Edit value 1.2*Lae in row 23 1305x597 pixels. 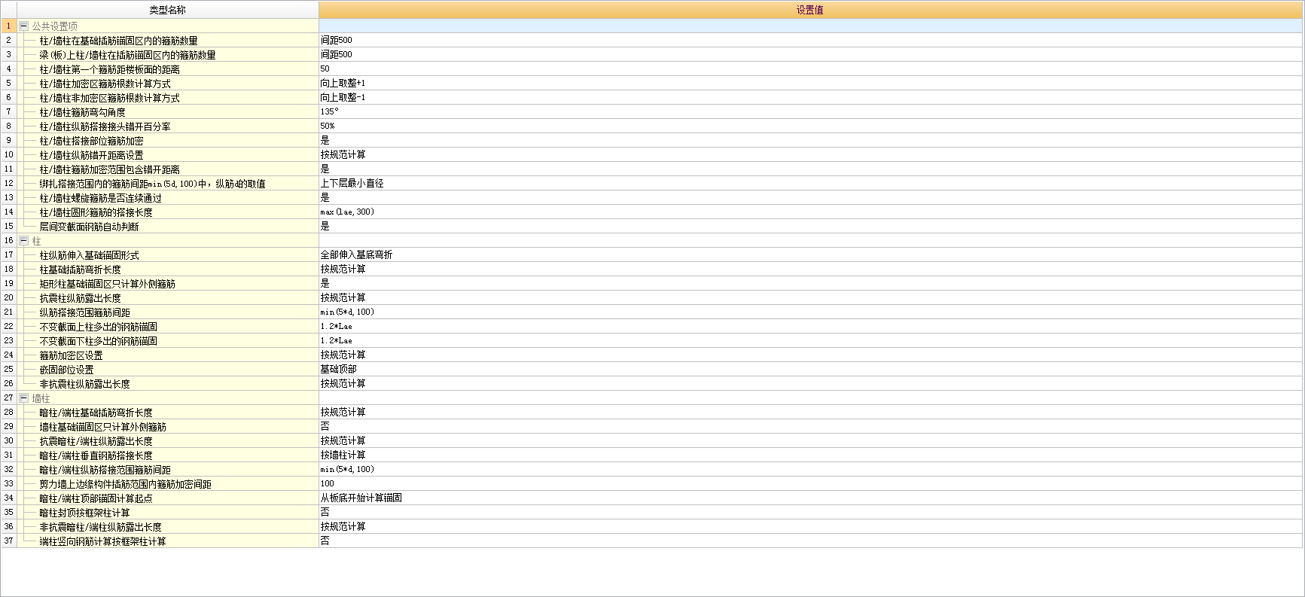[810, 340]
